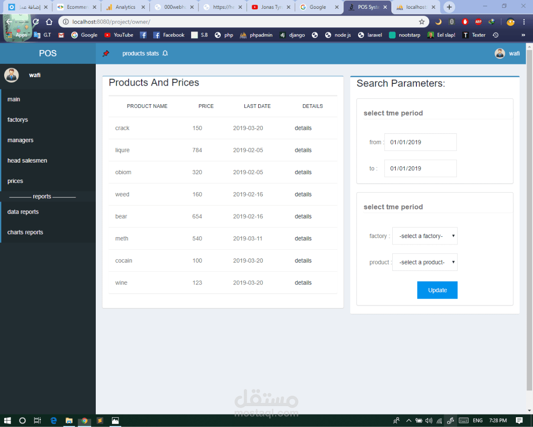
Task: Open the YouTube bookmark
Action: point(118,35)
